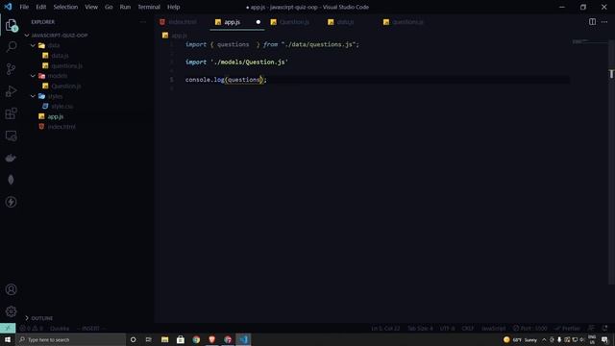Open the Windows Start menu
615x346 pixels.
(x=8, y=339)
